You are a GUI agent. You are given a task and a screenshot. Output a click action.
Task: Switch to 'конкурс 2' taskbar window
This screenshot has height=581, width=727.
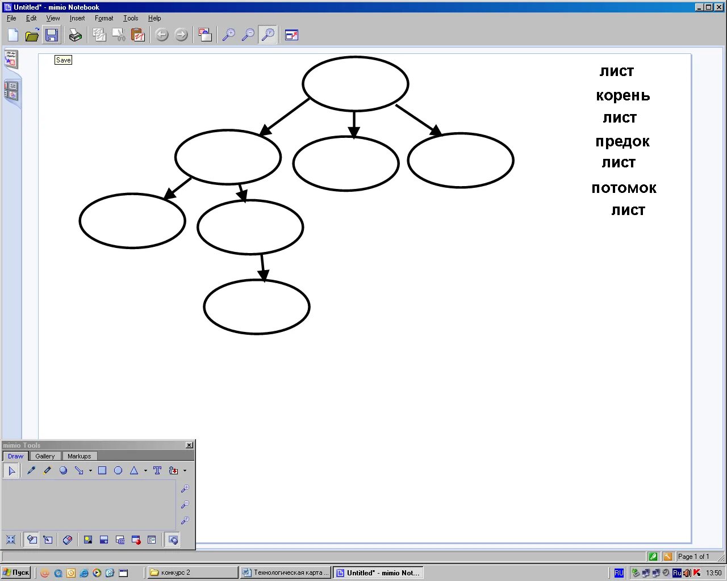click(x=191, y=572)
